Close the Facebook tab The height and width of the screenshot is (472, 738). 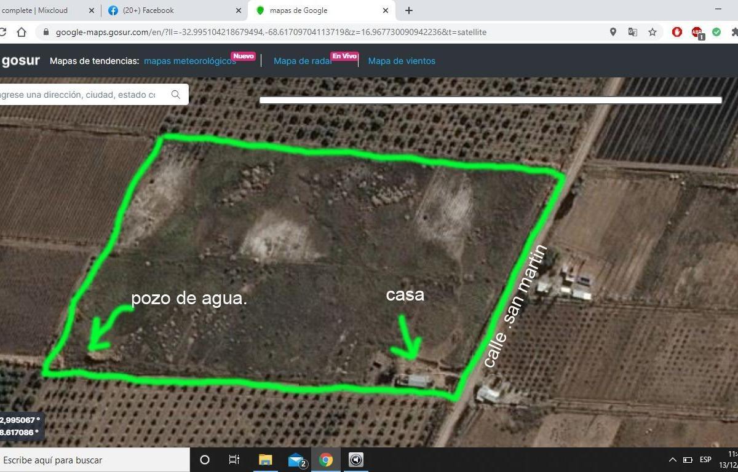(239, 10)
